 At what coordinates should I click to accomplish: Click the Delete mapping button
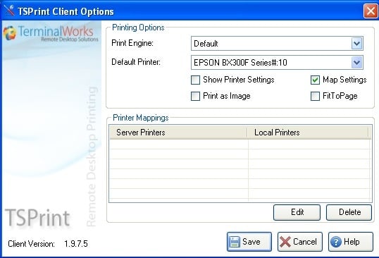(349, 212)
